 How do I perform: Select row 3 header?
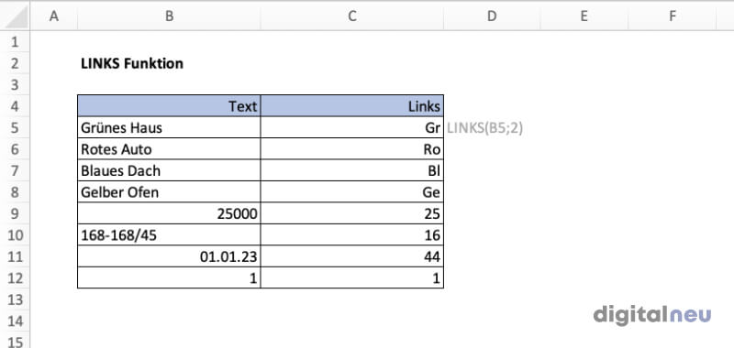[15, 84]
